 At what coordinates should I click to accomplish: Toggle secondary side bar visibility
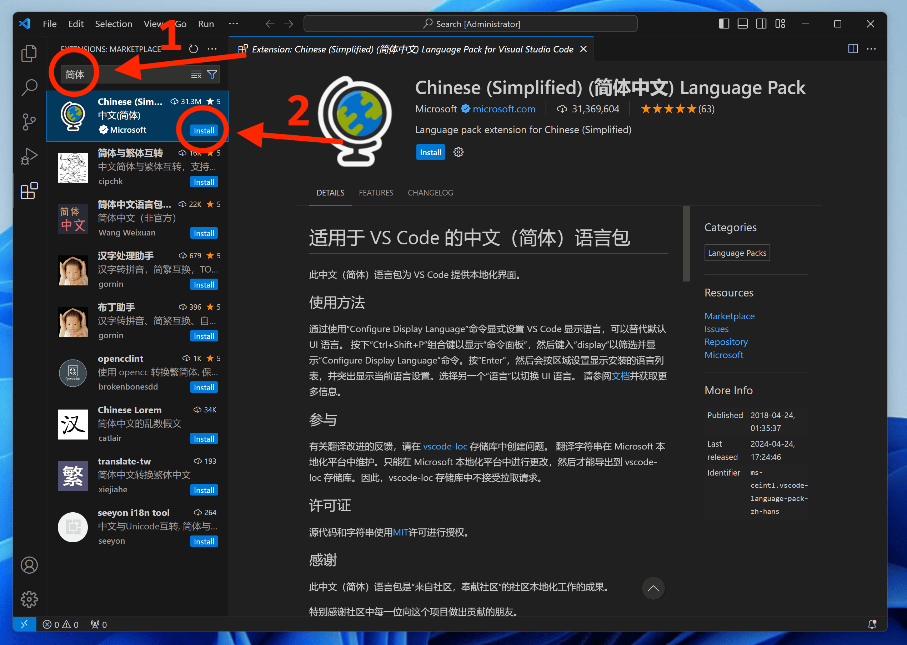(x=761, y=24)
